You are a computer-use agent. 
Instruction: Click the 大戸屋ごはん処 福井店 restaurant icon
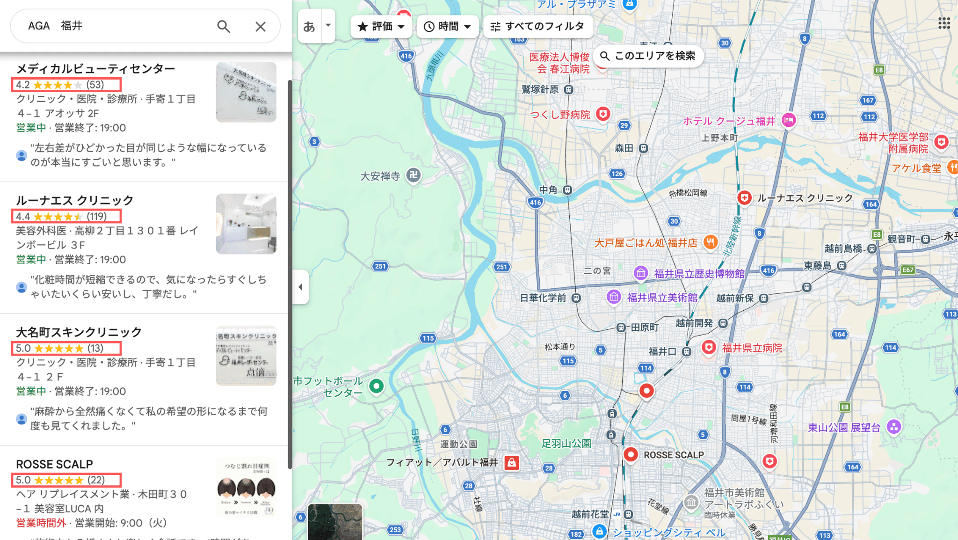[x=711, y=242]
